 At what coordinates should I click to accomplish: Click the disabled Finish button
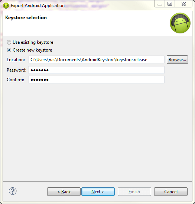click(x=134, y=191)
